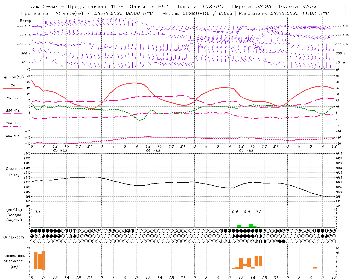
Task: Click the 25 мая date label
Action: (246, 150)
